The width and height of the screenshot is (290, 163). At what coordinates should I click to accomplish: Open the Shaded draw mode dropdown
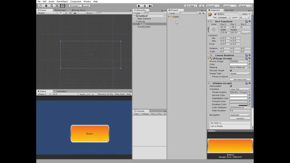[47, 13]
